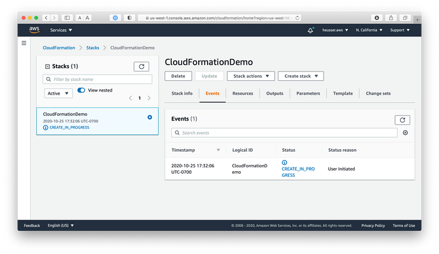Open the Terms of Use link
439x254 pixels.
(x=404, y=225)
